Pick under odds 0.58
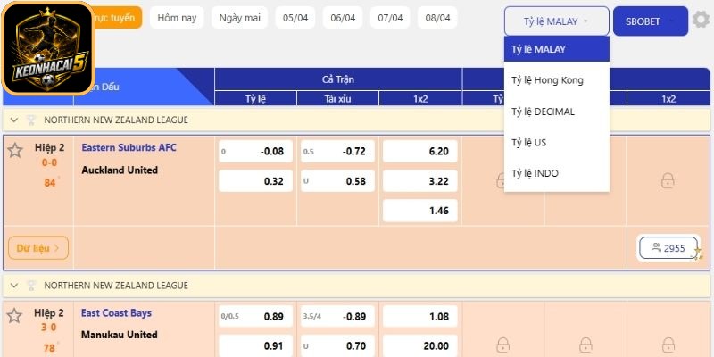714x357 pixels. [x=337, y=181]
